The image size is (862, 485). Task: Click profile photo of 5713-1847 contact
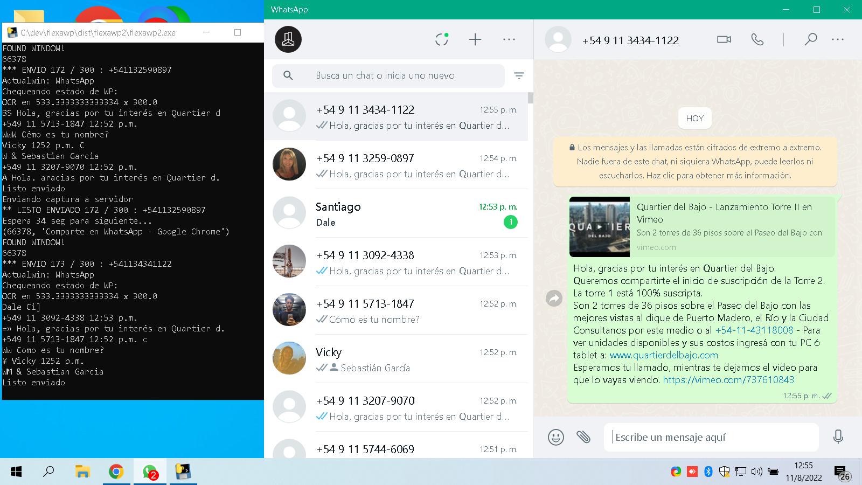289,309
